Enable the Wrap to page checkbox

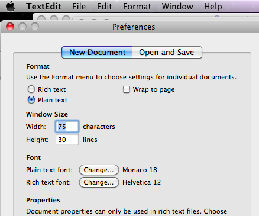tap(127, 89)
